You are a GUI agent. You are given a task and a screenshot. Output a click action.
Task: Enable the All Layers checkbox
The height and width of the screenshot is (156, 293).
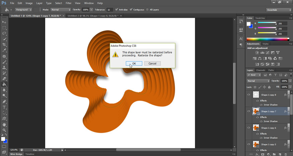point(147,9)
